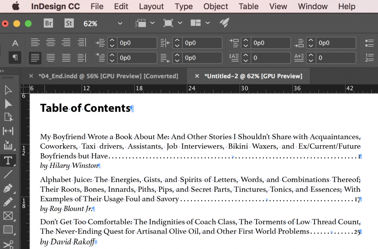This screenshot has height=249, width=378.
Task: Click the GPU Performance rocket icon
Action: click(x=224, y=23)
